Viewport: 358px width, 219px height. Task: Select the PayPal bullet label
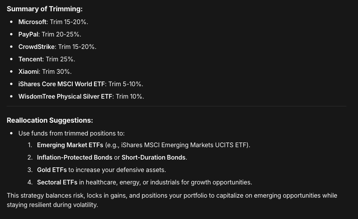coord(28,35)
